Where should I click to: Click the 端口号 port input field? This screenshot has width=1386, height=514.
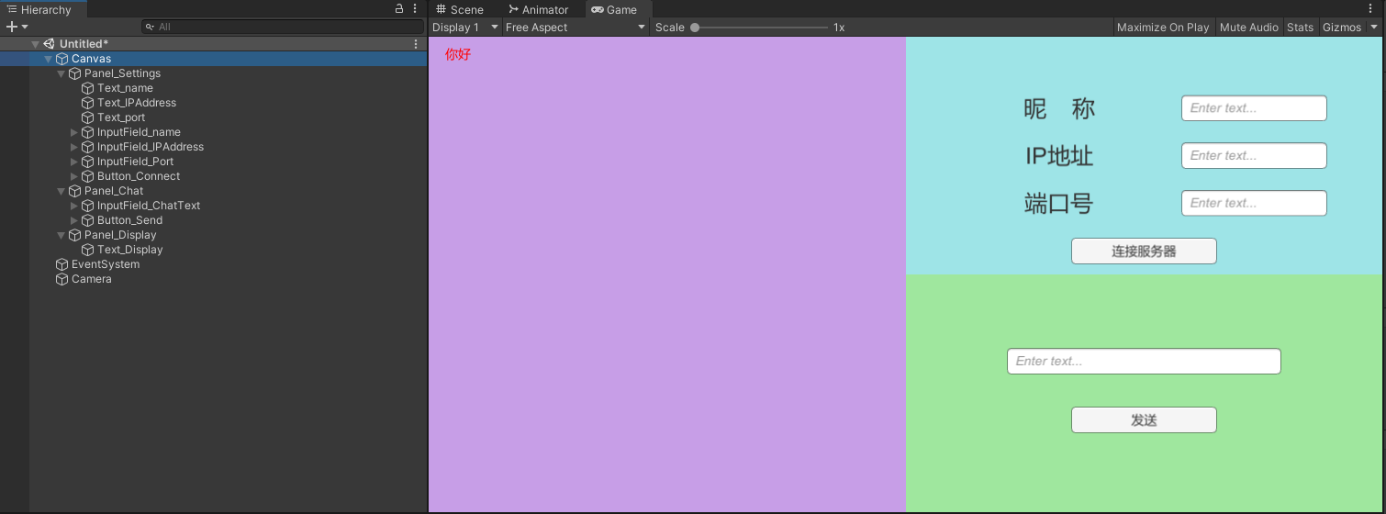[1254, 204]
